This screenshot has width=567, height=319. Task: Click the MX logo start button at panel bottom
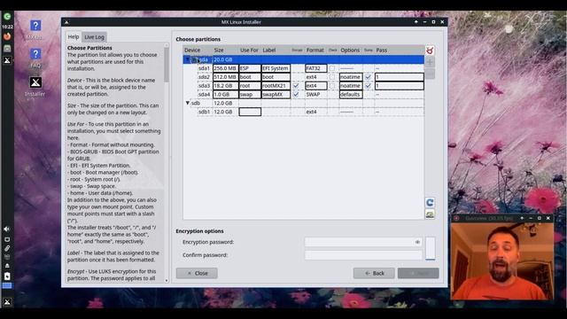(x=7, y=301)
